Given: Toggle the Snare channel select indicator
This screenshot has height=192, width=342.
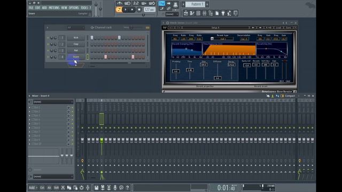Looking at the screenshot, I should (88, 57).
